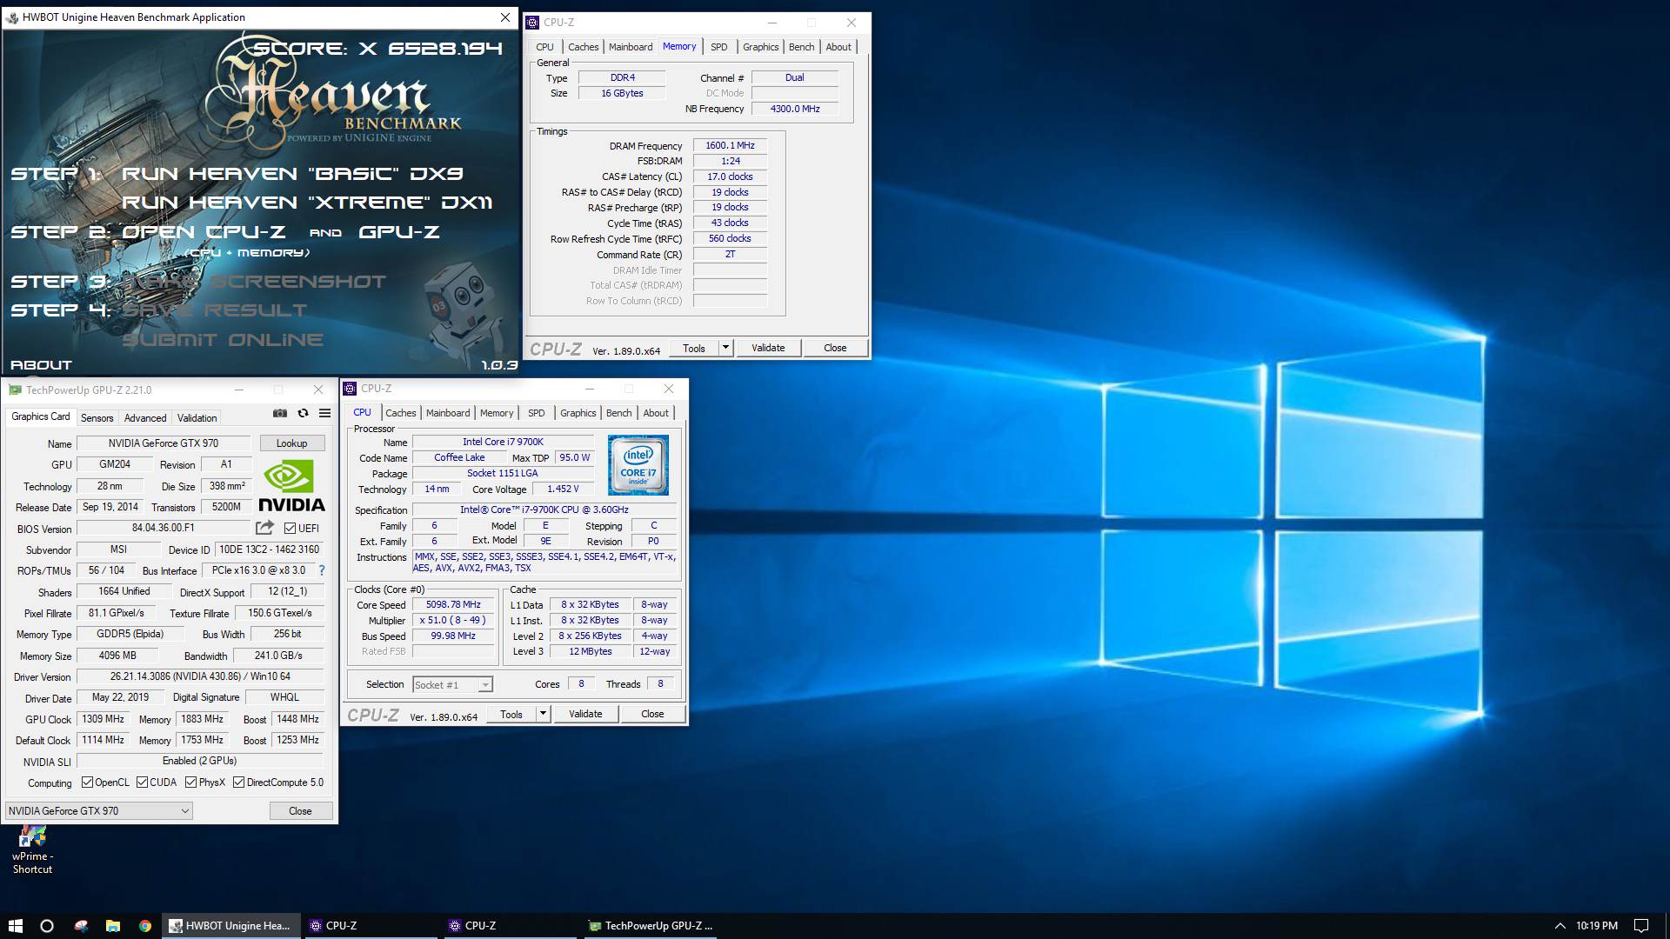Click GPU-Z title bar app icon
This screenshot has height=939, width=1670.
pyautogui.click(x=15, y=390)
